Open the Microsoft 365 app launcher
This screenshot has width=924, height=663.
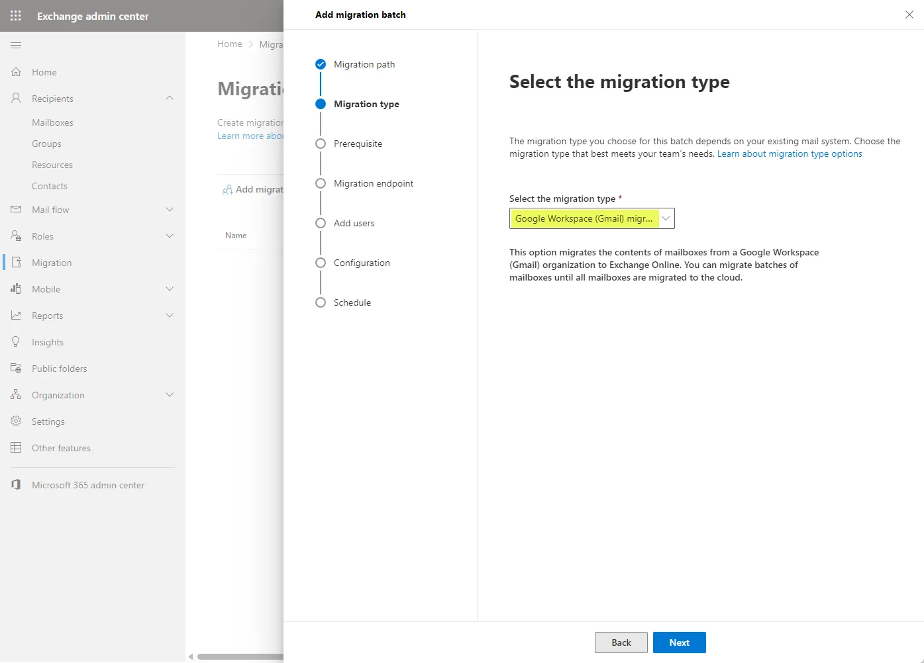(x=15, y=15)
